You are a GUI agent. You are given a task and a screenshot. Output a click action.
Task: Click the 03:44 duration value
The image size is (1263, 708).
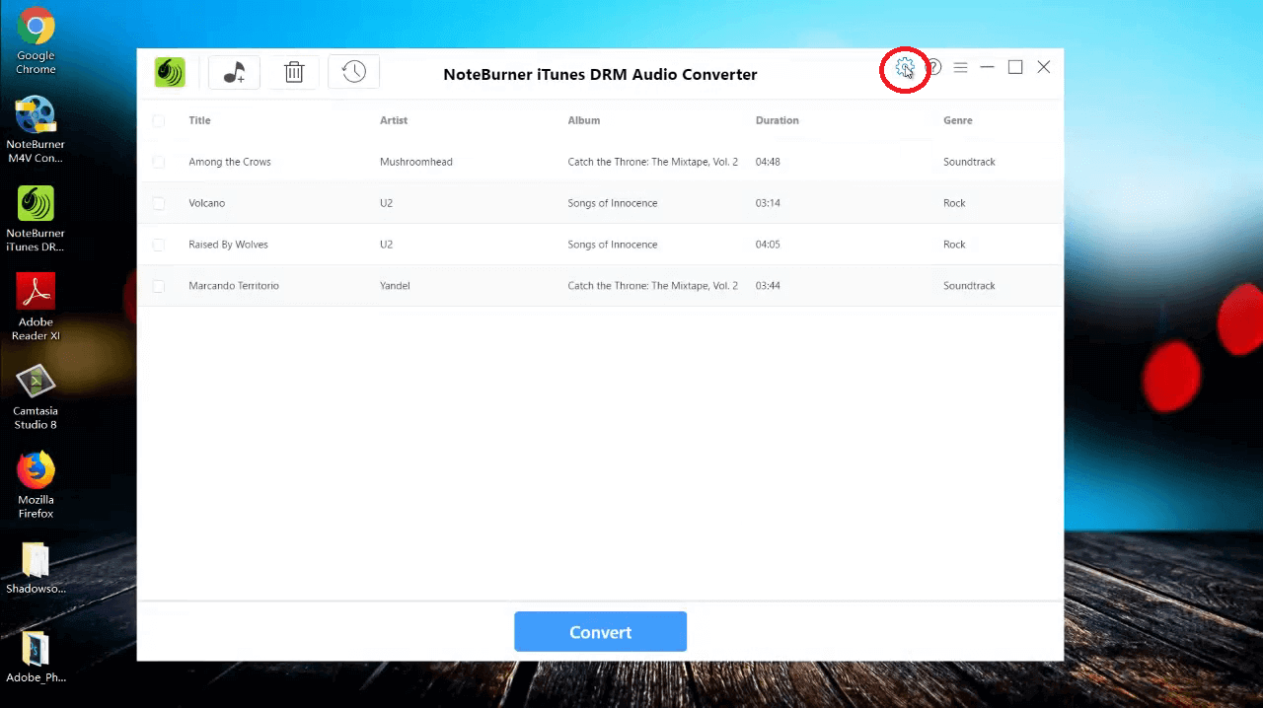click(769, 286)
